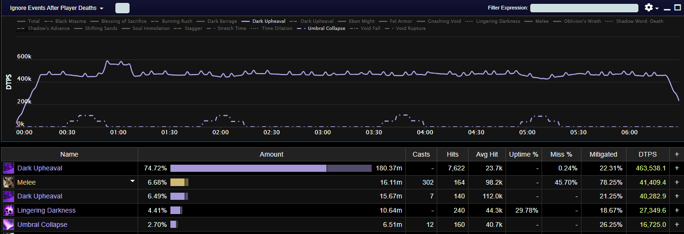Open the Lingering Darkness ability link
Screen dimensions: 684x234
coord(47,210)
